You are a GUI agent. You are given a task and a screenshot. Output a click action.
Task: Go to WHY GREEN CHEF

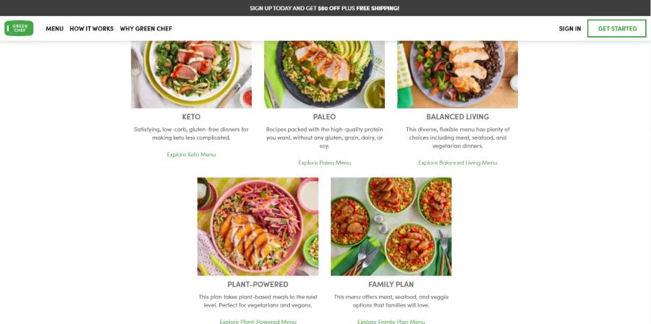145,29
